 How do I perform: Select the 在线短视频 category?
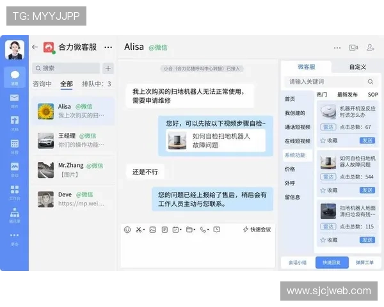298,141
